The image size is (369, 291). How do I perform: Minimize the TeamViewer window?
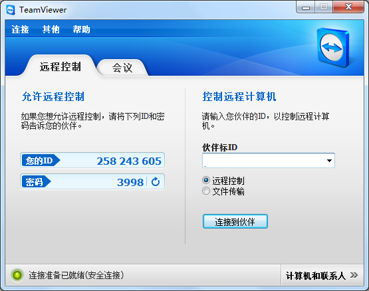point(306,7)
